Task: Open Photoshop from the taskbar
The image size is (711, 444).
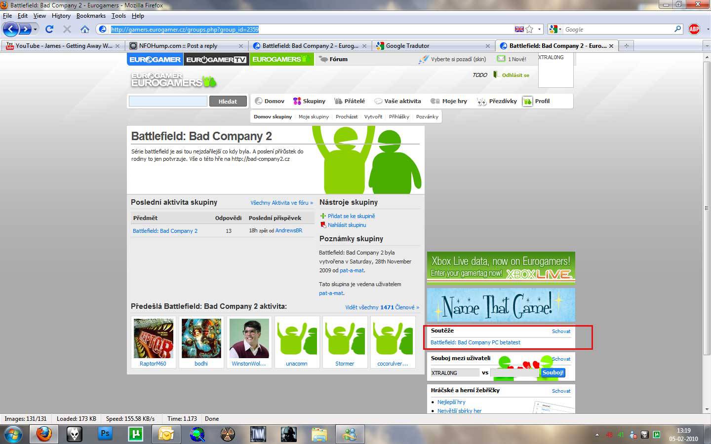Action: [105, 434]
